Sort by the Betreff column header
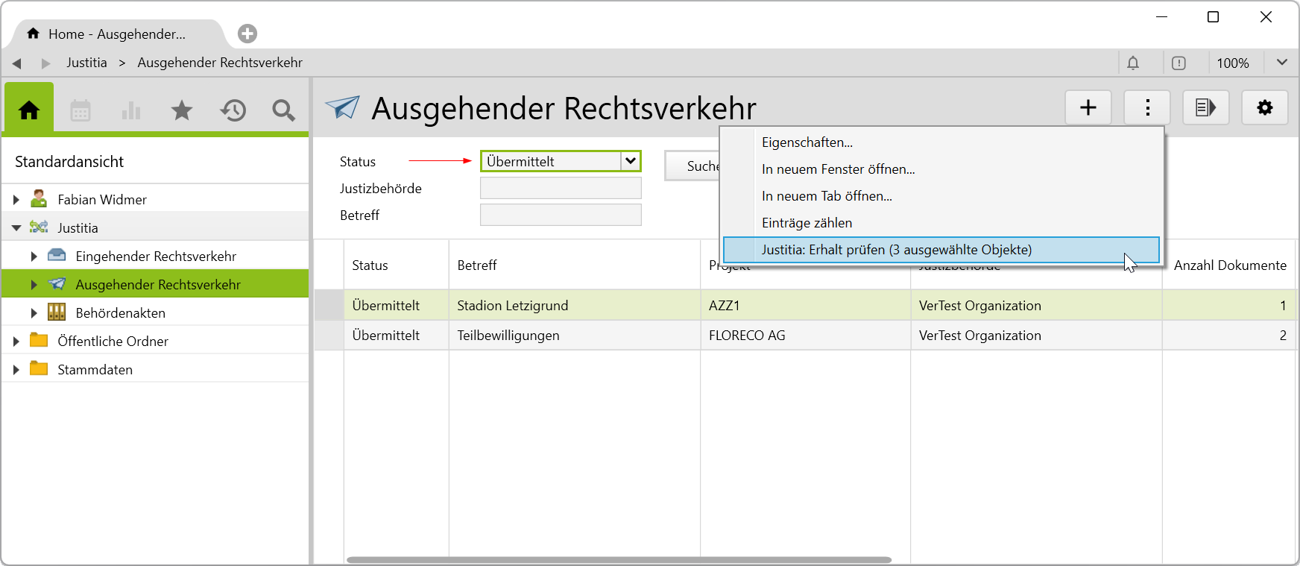Viewport: 1300px width, 566px height. 574,265
